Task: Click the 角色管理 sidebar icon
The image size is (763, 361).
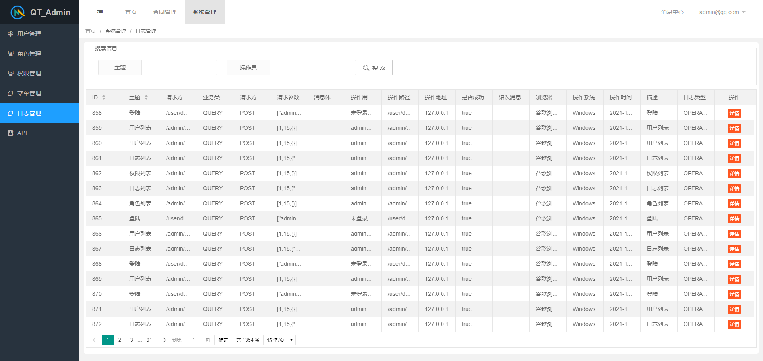Action: click(11, 54)
